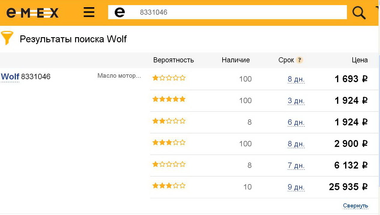The image size is (380, 215).
Task: Open the hamburger menu
Action: coord(89,12)
